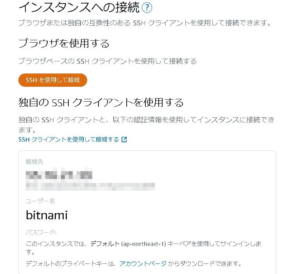This screenshot has width=283, height=274.
Task: Click the help question mark icon
Action: (x=147, y=7)
